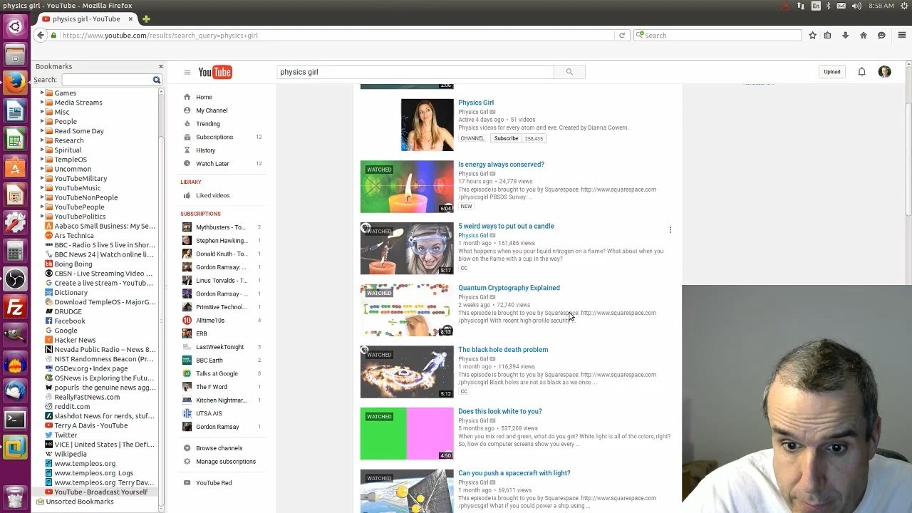Viewport: 912px width, 513px height.
Task: Close the Bookmarks sidebar
Action: click(160, 66)
